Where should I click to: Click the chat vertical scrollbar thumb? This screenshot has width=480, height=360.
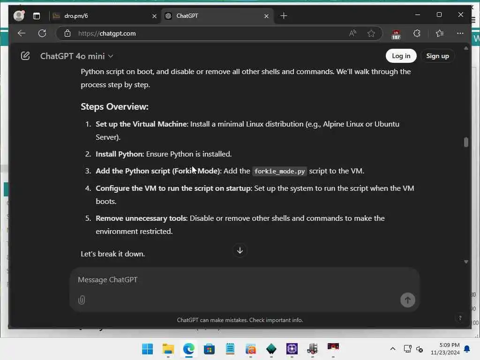(x=466, y=142)
